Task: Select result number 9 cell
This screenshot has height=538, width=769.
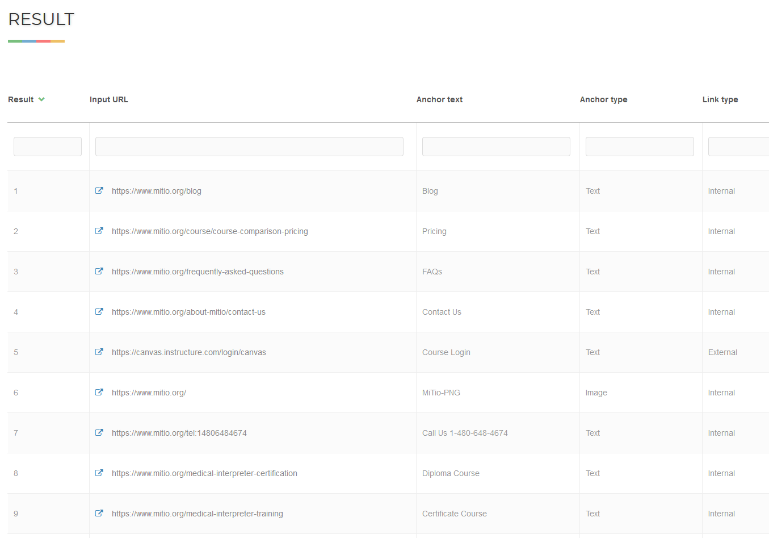Action: click(x=16, y=514)
